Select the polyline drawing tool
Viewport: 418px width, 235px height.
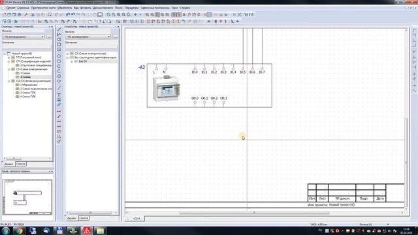coord(59,35)
